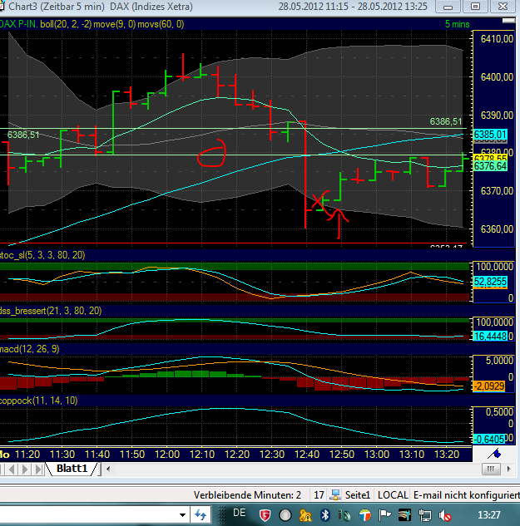
Task: Click the 'Seite1' status bar entry
Action: 358,495
